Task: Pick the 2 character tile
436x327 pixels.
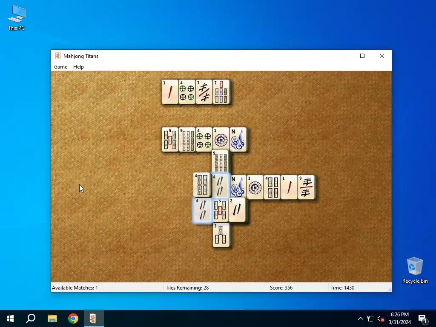Action: click(x=237, y=210)
